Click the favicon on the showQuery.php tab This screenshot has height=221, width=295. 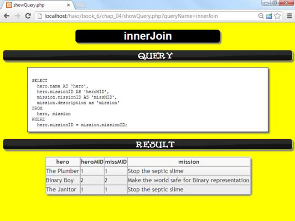(9, 5)
